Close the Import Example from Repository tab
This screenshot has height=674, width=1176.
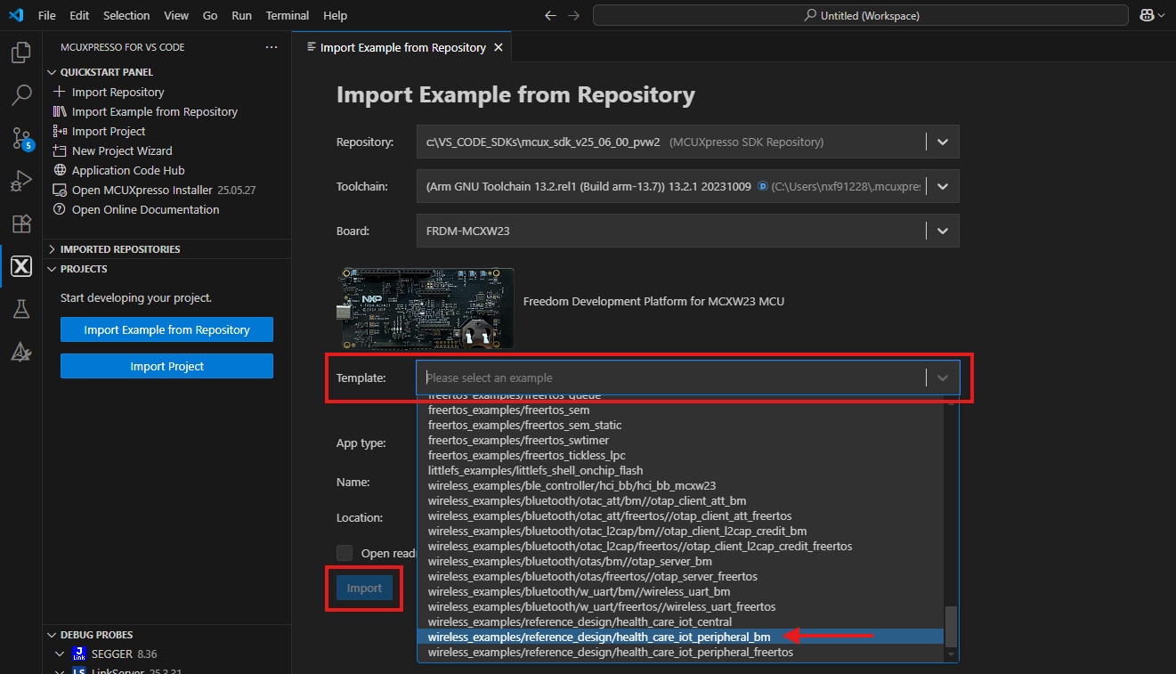click(498, 47)
